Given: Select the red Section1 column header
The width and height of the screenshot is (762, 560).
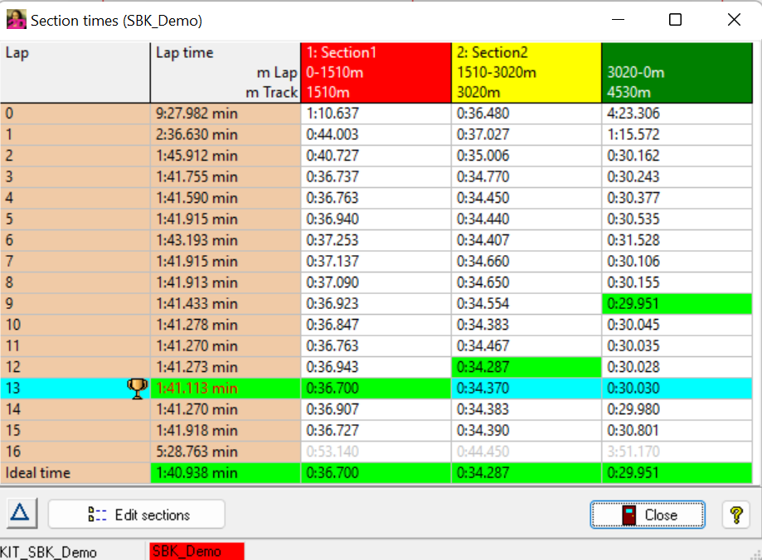Looking at the screenshot, I should (376, 72).
